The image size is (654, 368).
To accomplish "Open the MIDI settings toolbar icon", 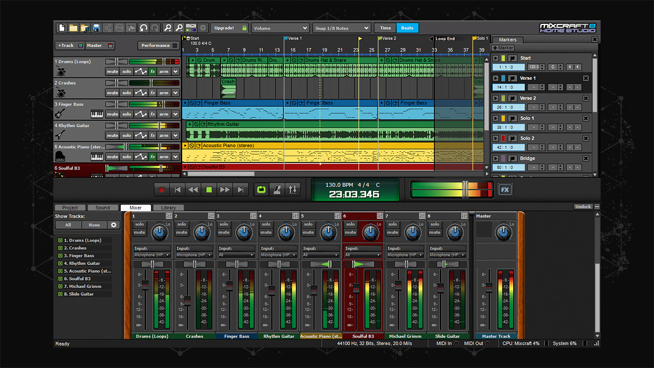I will click(x=191, y=27).
